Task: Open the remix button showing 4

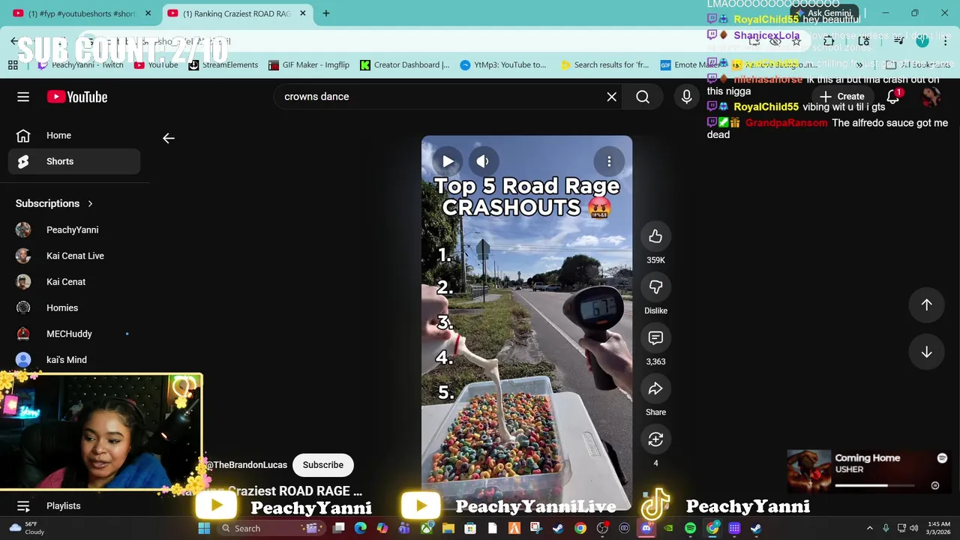Action: (655, 439)
